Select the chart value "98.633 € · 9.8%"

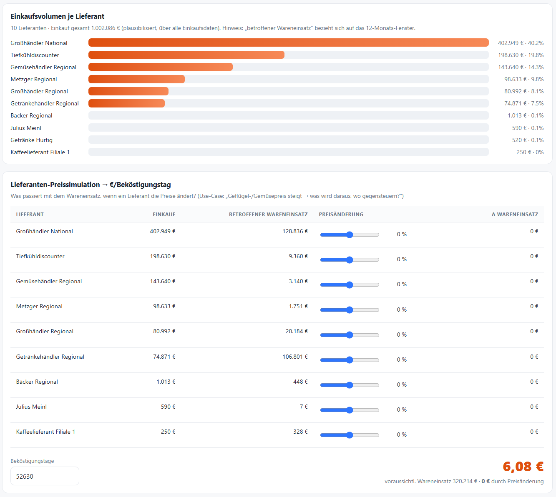pos(524,79)
